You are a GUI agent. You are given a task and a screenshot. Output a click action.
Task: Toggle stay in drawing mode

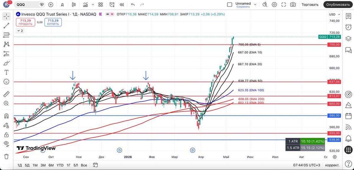[6, 125]
